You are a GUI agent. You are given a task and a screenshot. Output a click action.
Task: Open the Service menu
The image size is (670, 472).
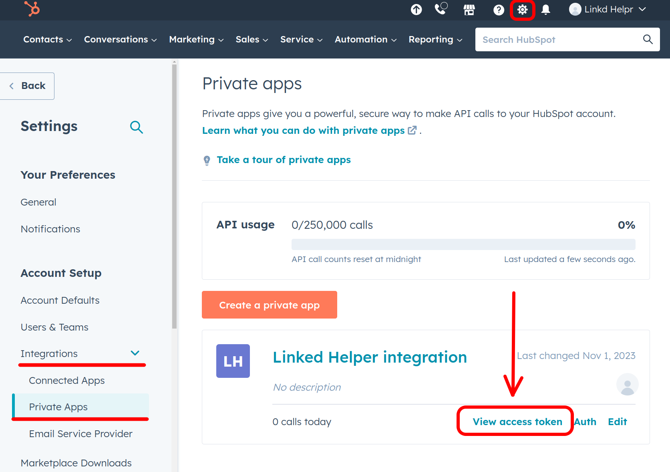[x=301, y=39]
